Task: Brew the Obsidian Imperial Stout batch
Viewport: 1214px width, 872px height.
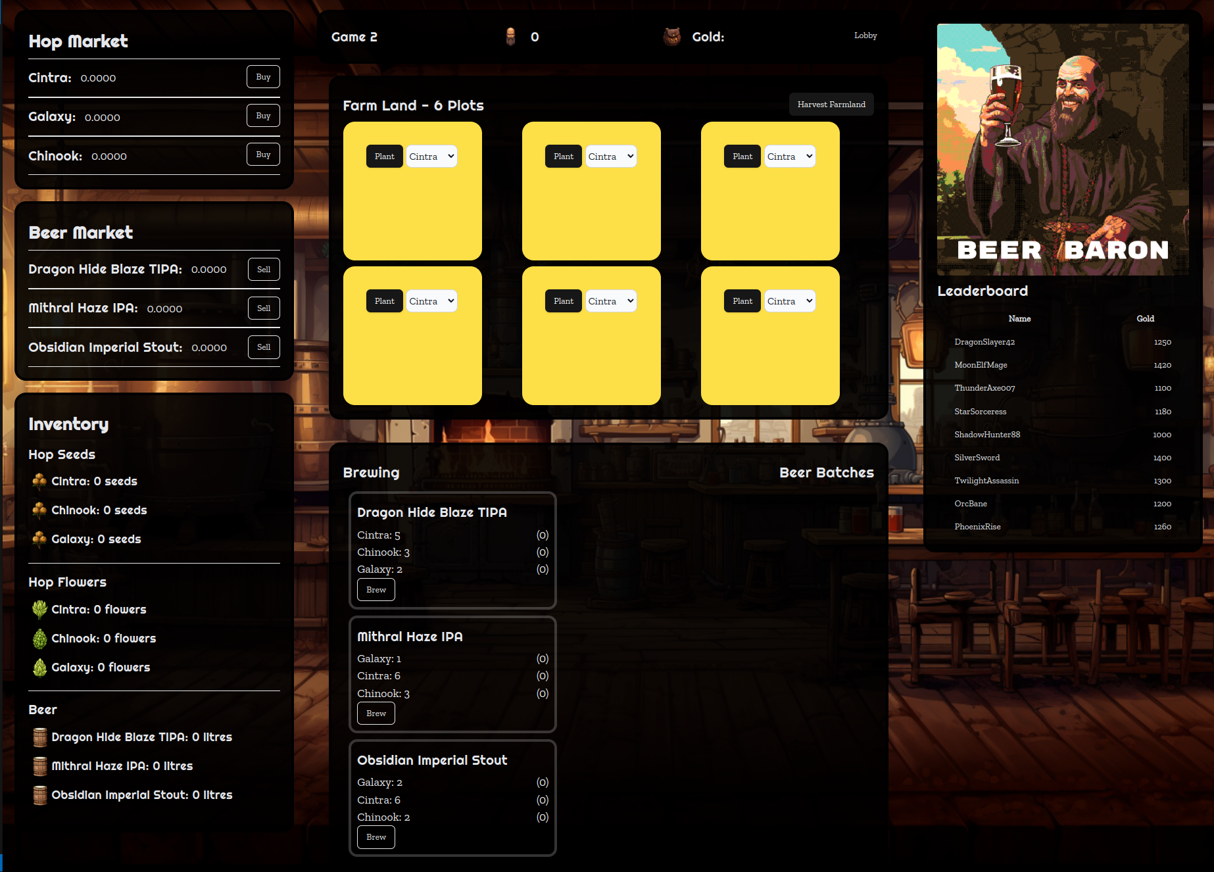Action: click(x=376, y=837)
